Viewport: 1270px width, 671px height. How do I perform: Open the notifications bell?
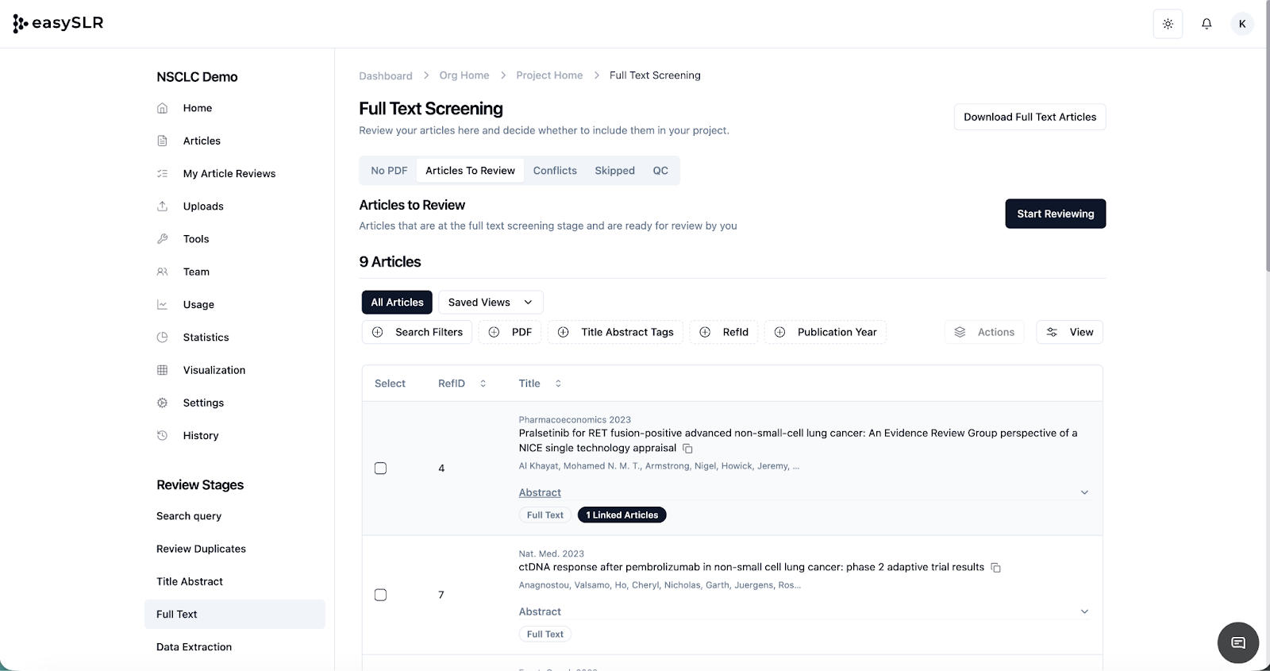point(1206,24)
